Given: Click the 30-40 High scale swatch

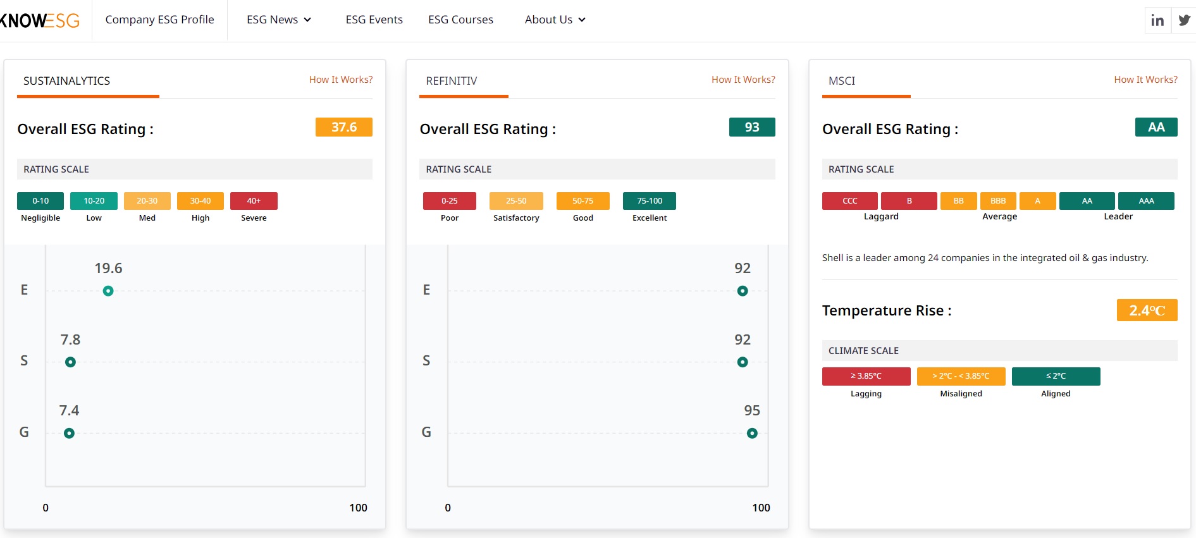Looking at the screenshot, I should coord(200,201).
